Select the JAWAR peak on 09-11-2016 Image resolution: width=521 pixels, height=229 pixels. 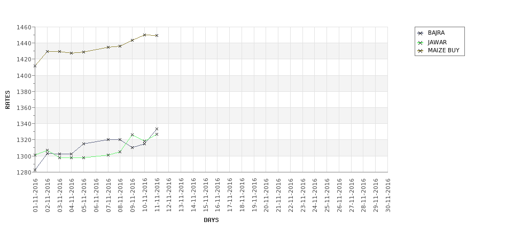pyautogui.click(x=132, y=135)
